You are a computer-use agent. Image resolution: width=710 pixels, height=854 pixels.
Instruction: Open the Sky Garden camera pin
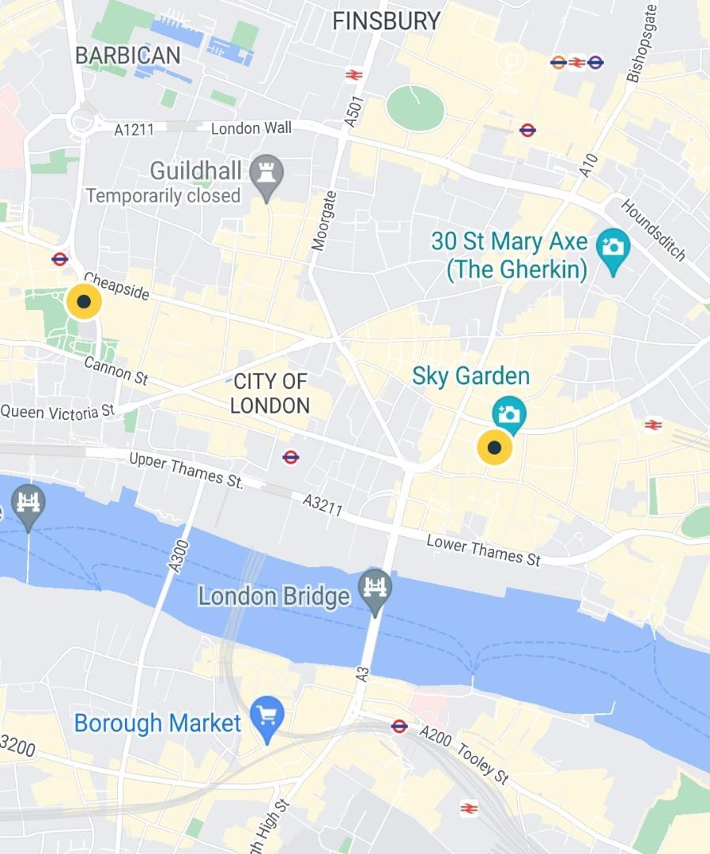tap(509, 415)
